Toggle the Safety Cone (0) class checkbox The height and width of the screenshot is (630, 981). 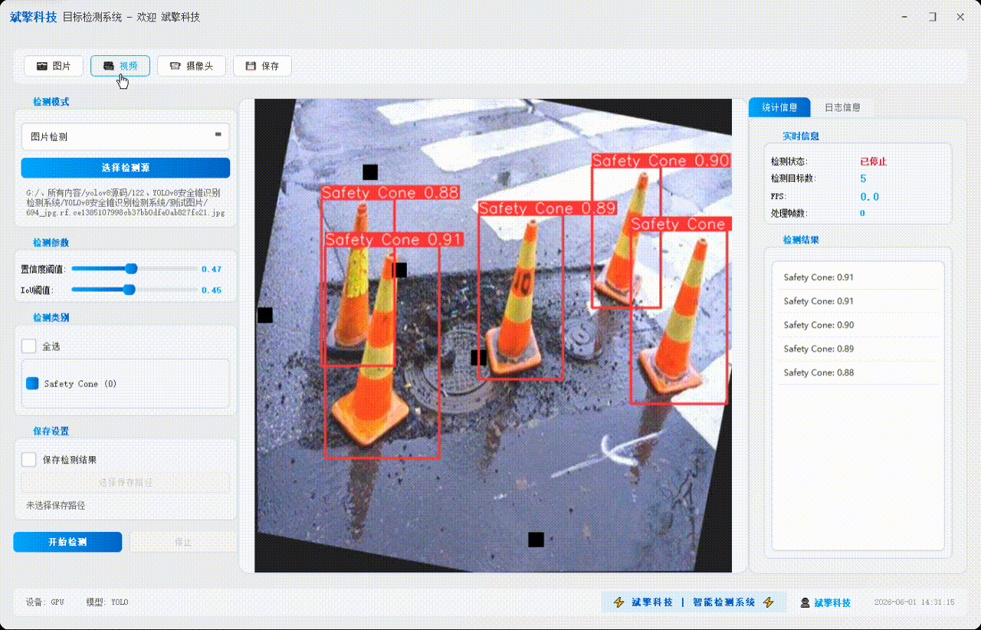[32, 383]
